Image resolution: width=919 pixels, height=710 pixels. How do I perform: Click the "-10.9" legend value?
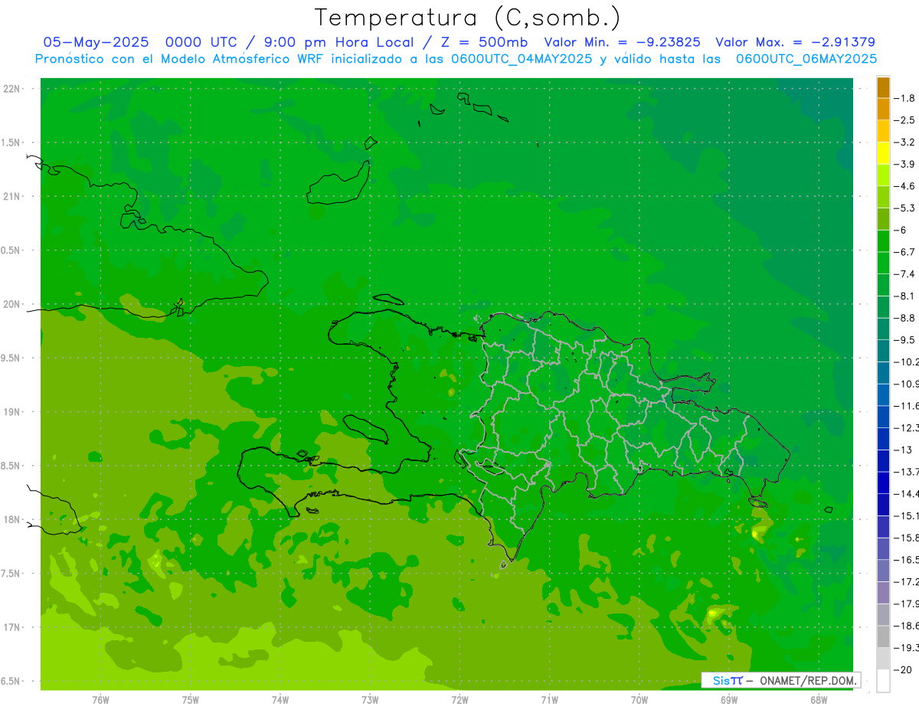(x=906, y=384)
